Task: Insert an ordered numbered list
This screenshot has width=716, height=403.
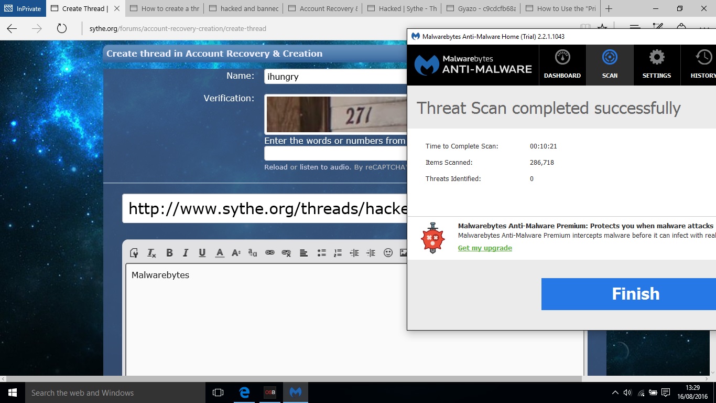Action: [338, 252]
